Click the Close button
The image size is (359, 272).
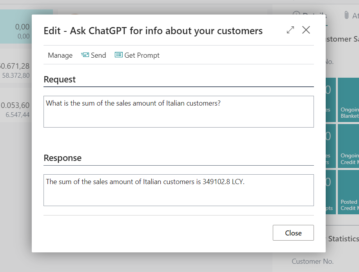tap(293, 233)
